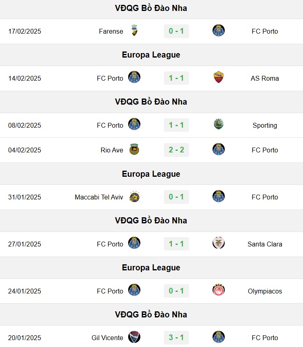This screenshot has width=303, height=347.
Task: Click the Maccabi Tel Aviv crest
Action: click(x=134, y=196)
